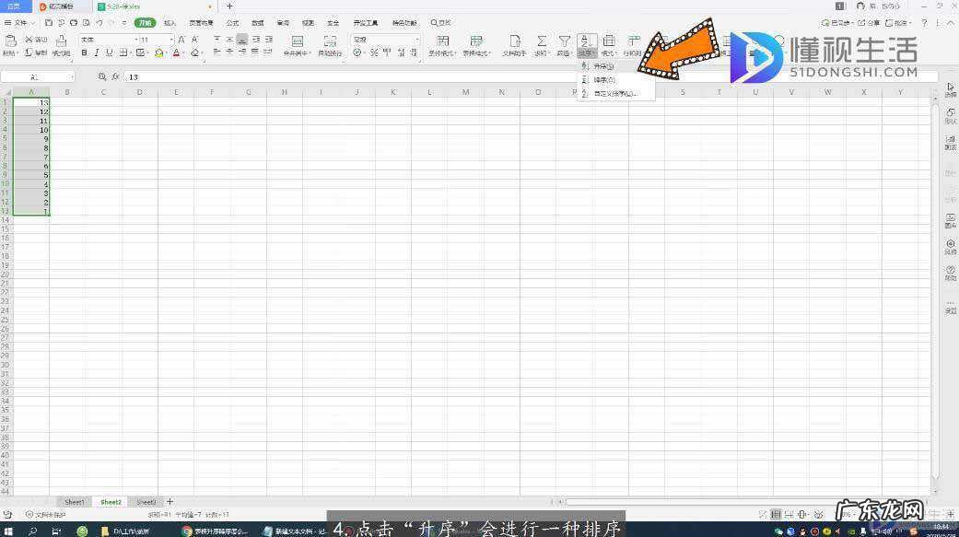959x537 pixels.
Task: Click the Wrap Text (自动换行) icon
Action: [330, 41]
